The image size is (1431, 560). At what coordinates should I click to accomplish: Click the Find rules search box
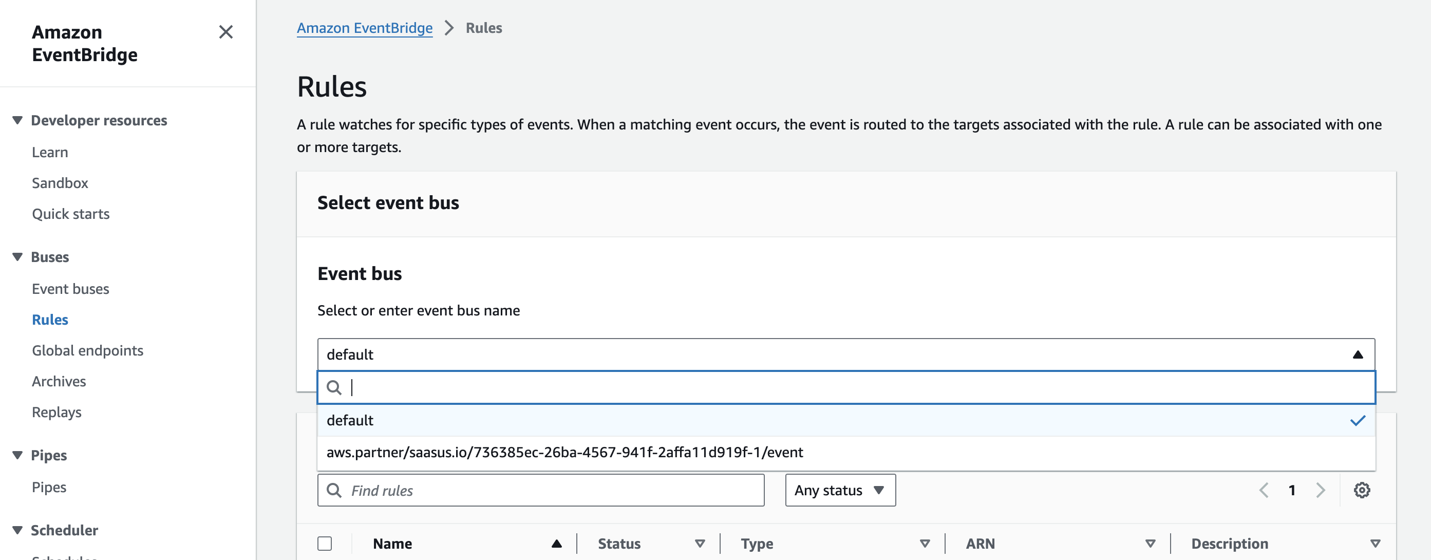540,491
